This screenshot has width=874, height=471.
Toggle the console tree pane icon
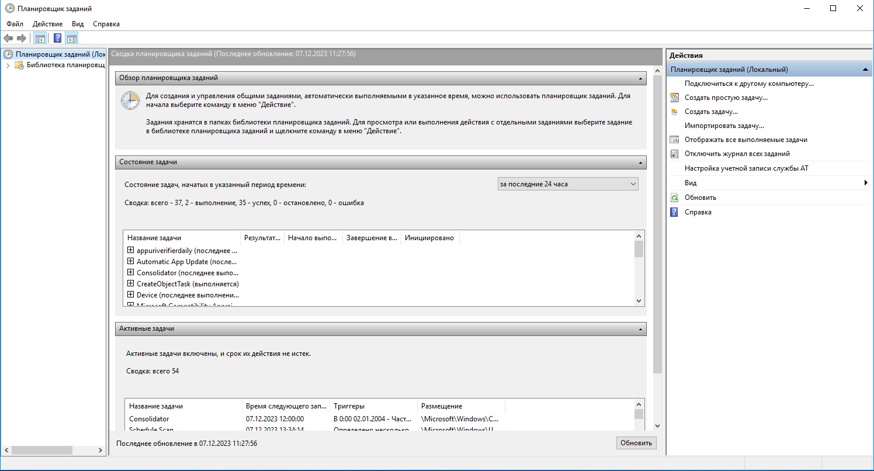(x=40, y=39)
